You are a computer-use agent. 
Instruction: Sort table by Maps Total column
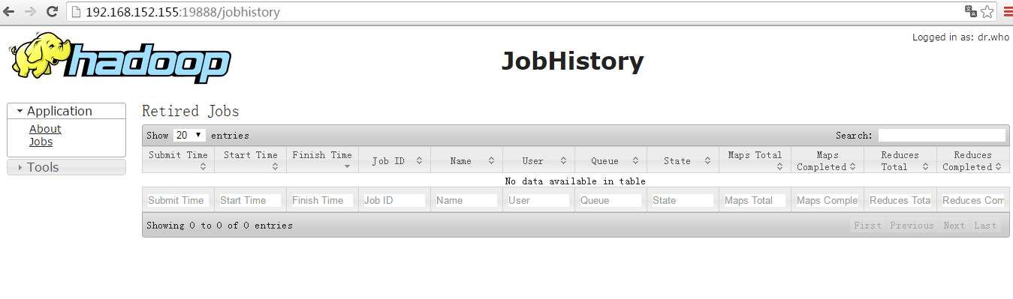tap(755, 160)
